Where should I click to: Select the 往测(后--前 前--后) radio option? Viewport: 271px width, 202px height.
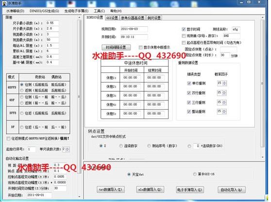(22, 97)
